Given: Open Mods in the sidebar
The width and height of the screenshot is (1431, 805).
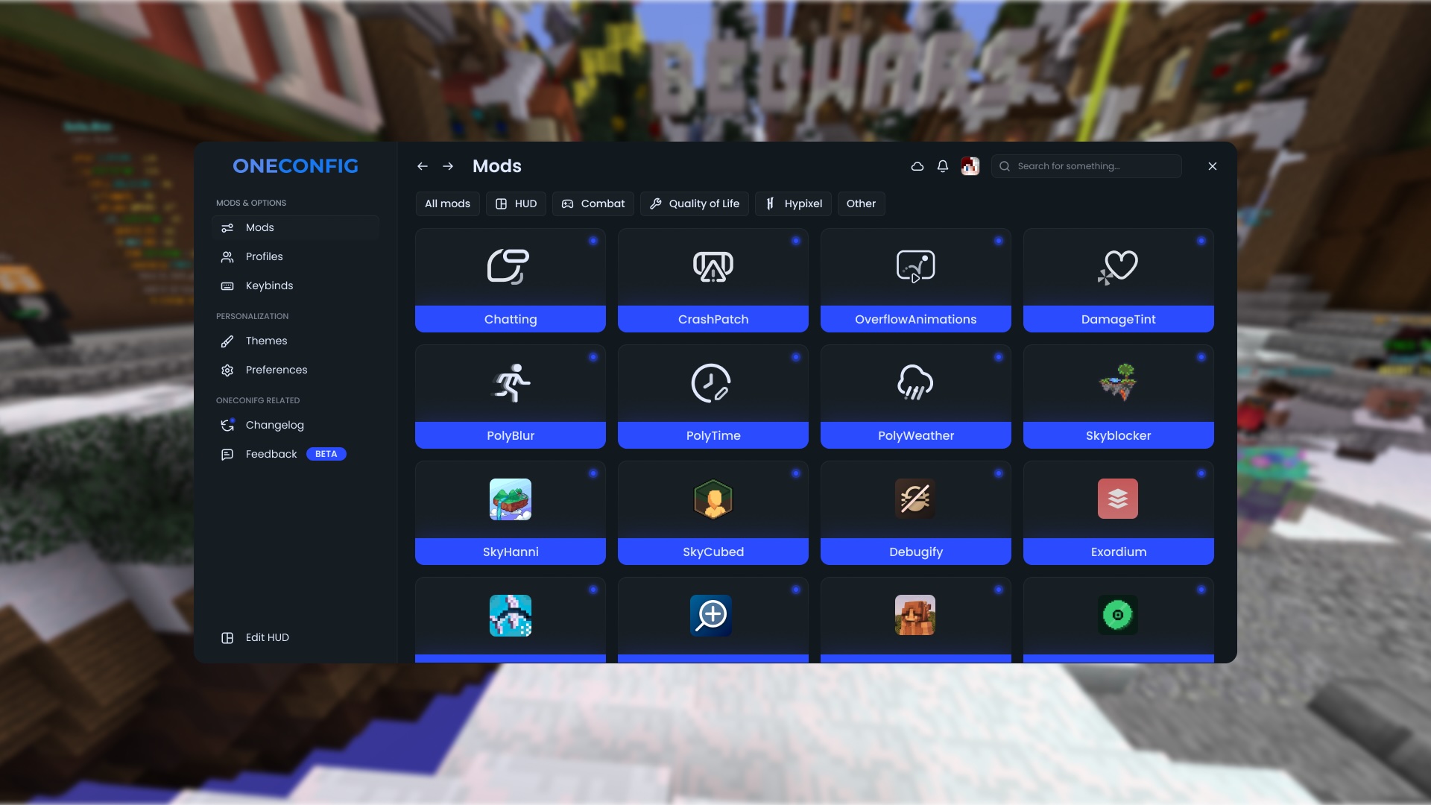Looking at the screenshot, I should pos(295,227).
